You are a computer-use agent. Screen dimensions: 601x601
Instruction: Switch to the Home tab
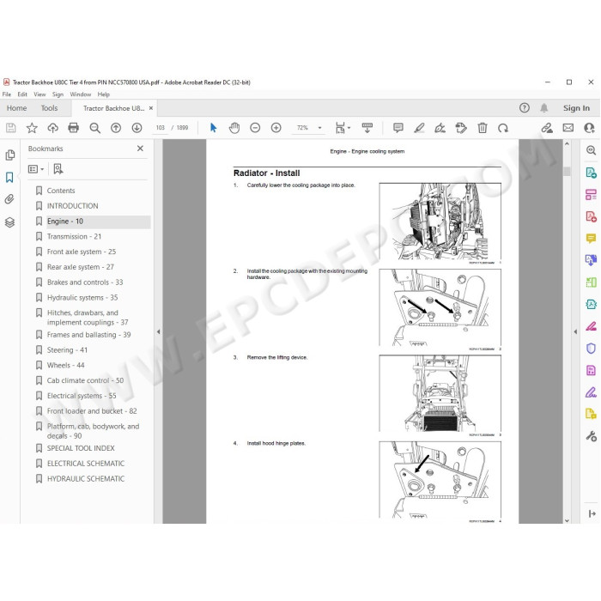click(x=17, y=108)
